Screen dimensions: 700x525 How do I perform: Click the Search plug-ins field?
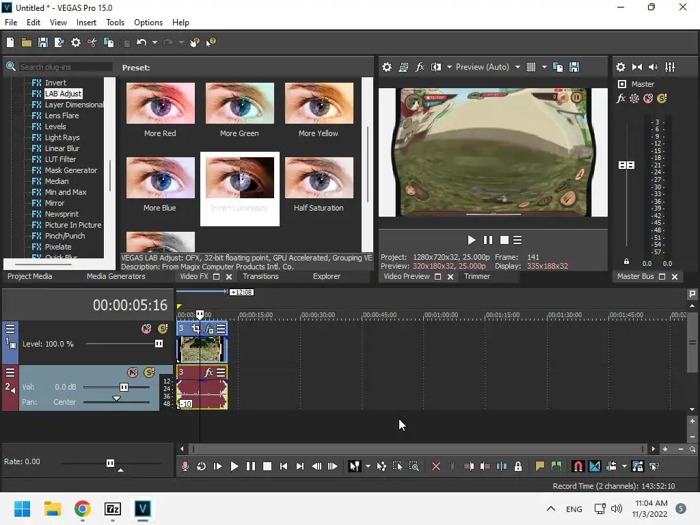click(65, 67)
